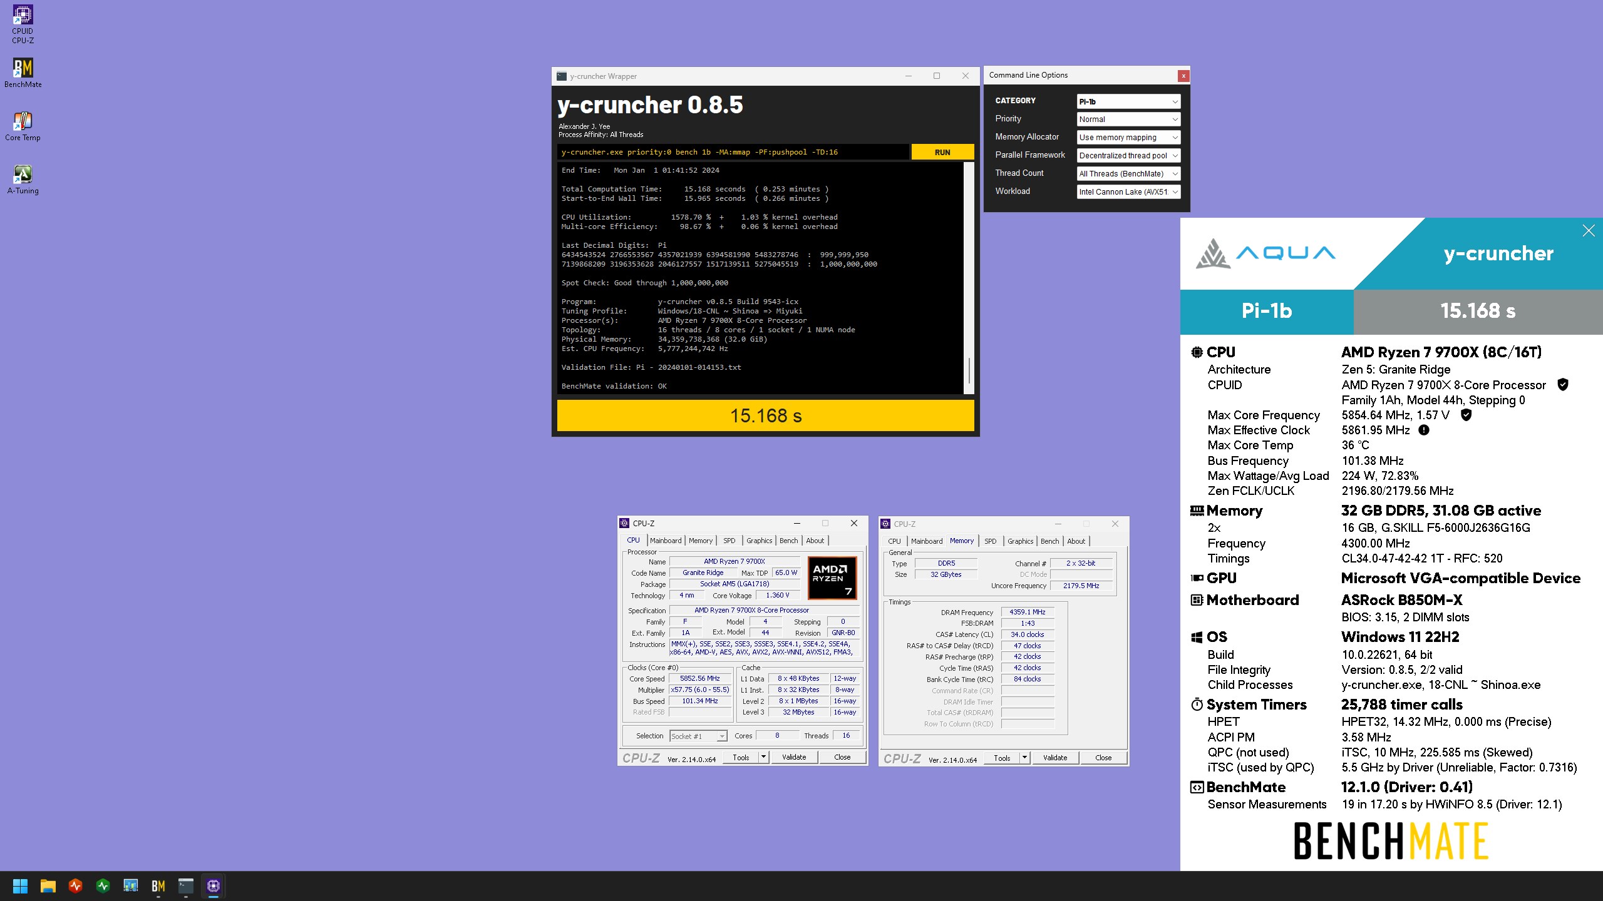Open the Workload dropdown showing Intel Cannon Lake
This screenshot has width=1603, height=901.
(1128, 192)
